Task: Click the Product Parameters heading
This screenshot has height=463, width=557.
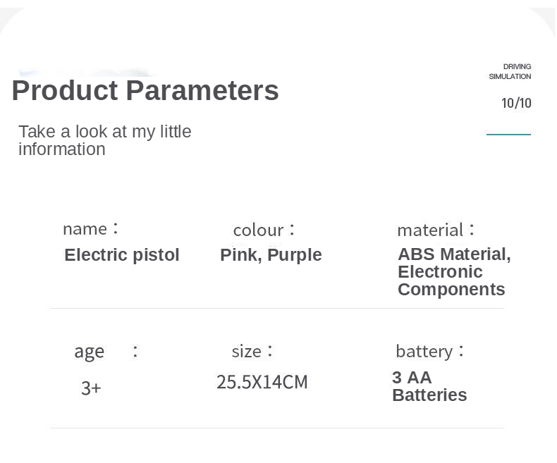Action: coord(145,91)
